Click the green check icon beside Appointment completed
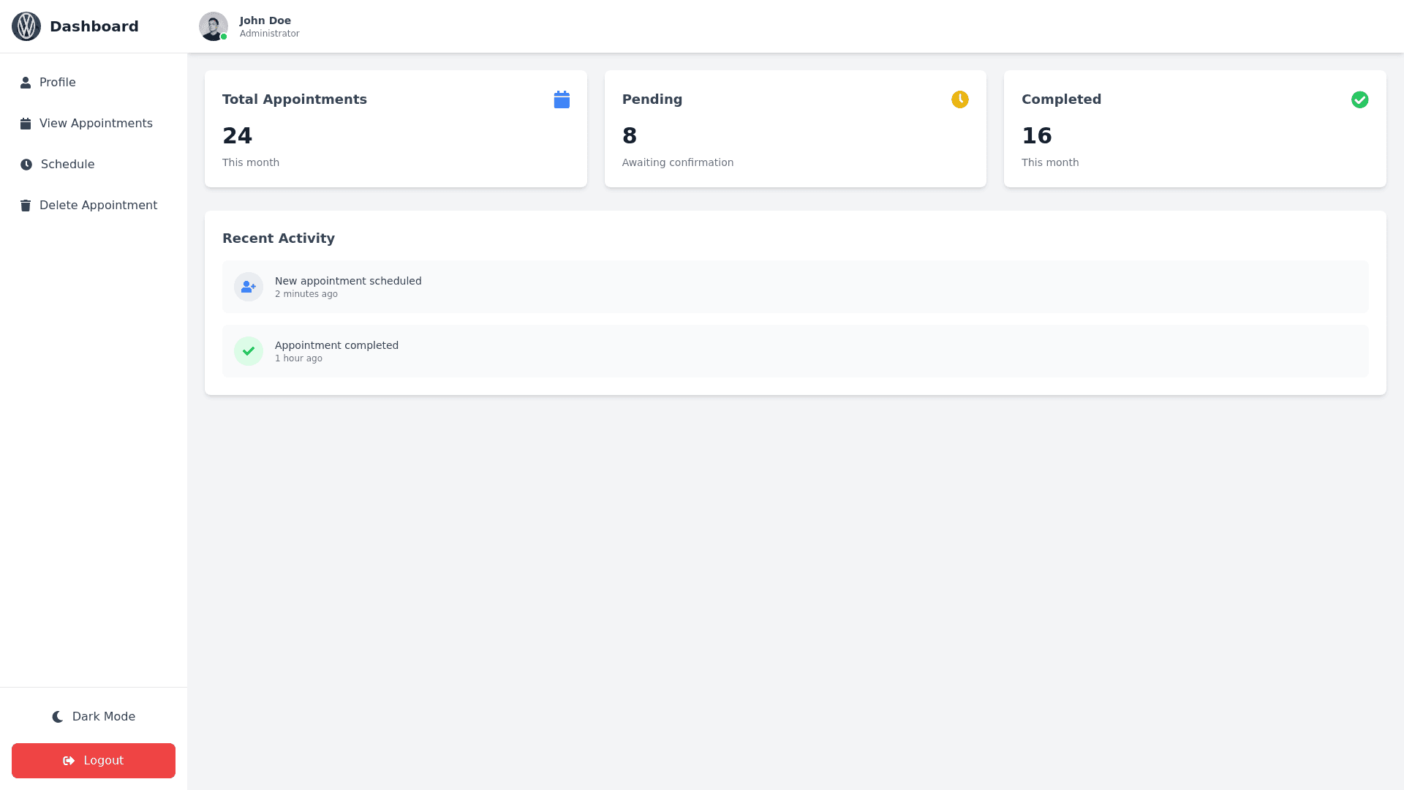 point(249,351)
